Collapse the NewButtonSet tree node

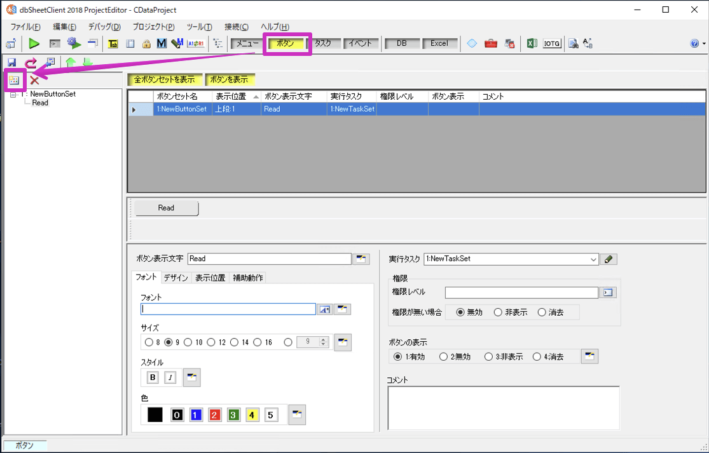pos(13,94)
